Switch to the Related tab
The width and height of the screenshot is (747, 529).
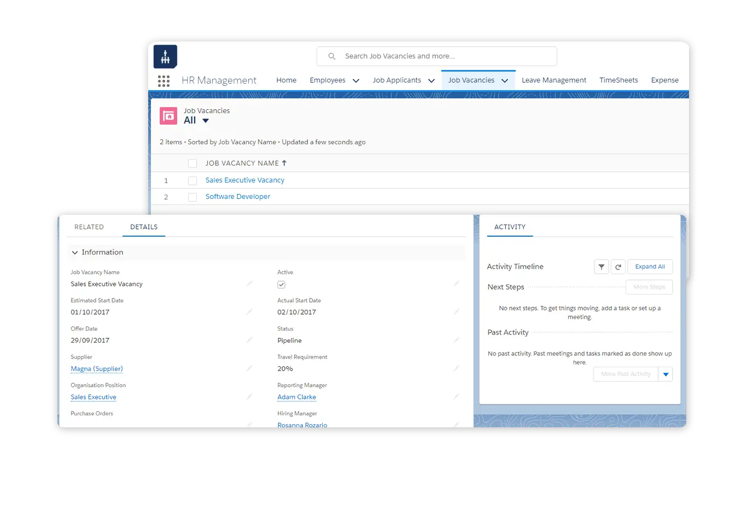tap(89, 227)
